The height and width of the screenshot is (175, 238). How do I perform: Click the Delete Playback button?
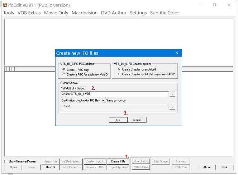[x=71, y=161]
